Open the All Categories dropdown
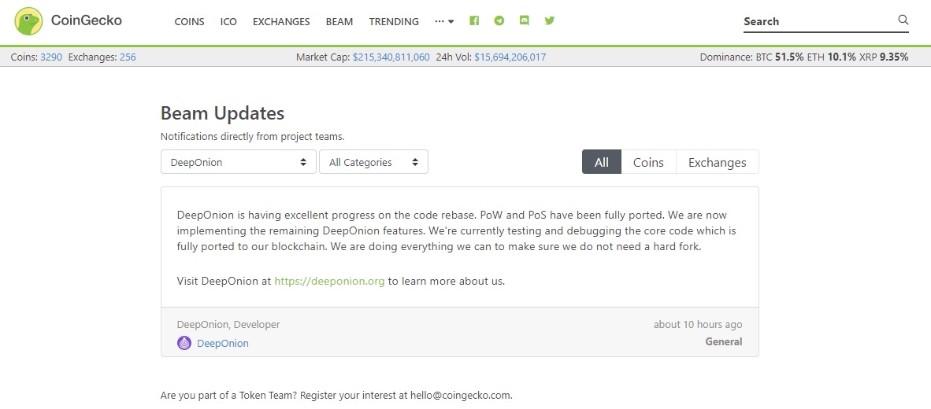This screenshot has width=931, height=409. pos(373,162)
